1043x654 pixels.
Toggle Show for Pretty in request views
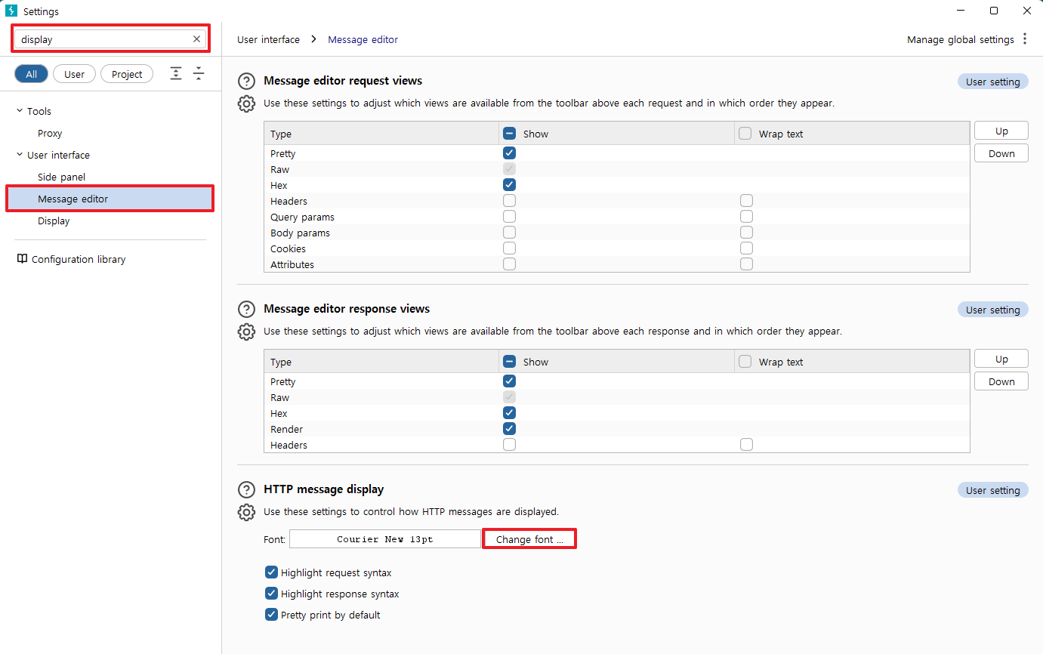[x=510, y=153]
